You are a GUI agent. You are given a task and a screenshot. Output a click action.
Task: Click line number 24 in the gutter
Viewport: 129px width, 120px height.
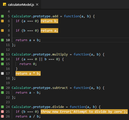tap(8, 107)
